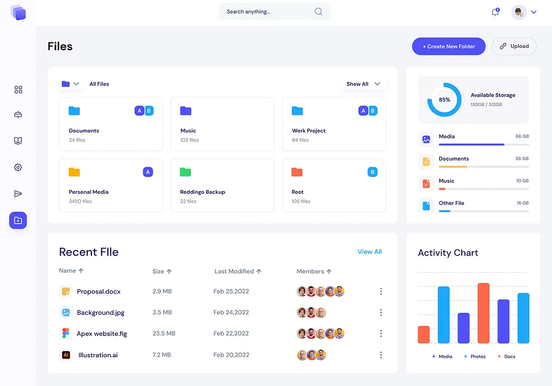Image resolution: width=552 pixels, height=386 pixels.
Task: Open more options for Proposal.docx
Action: click(x=381, y=292)
